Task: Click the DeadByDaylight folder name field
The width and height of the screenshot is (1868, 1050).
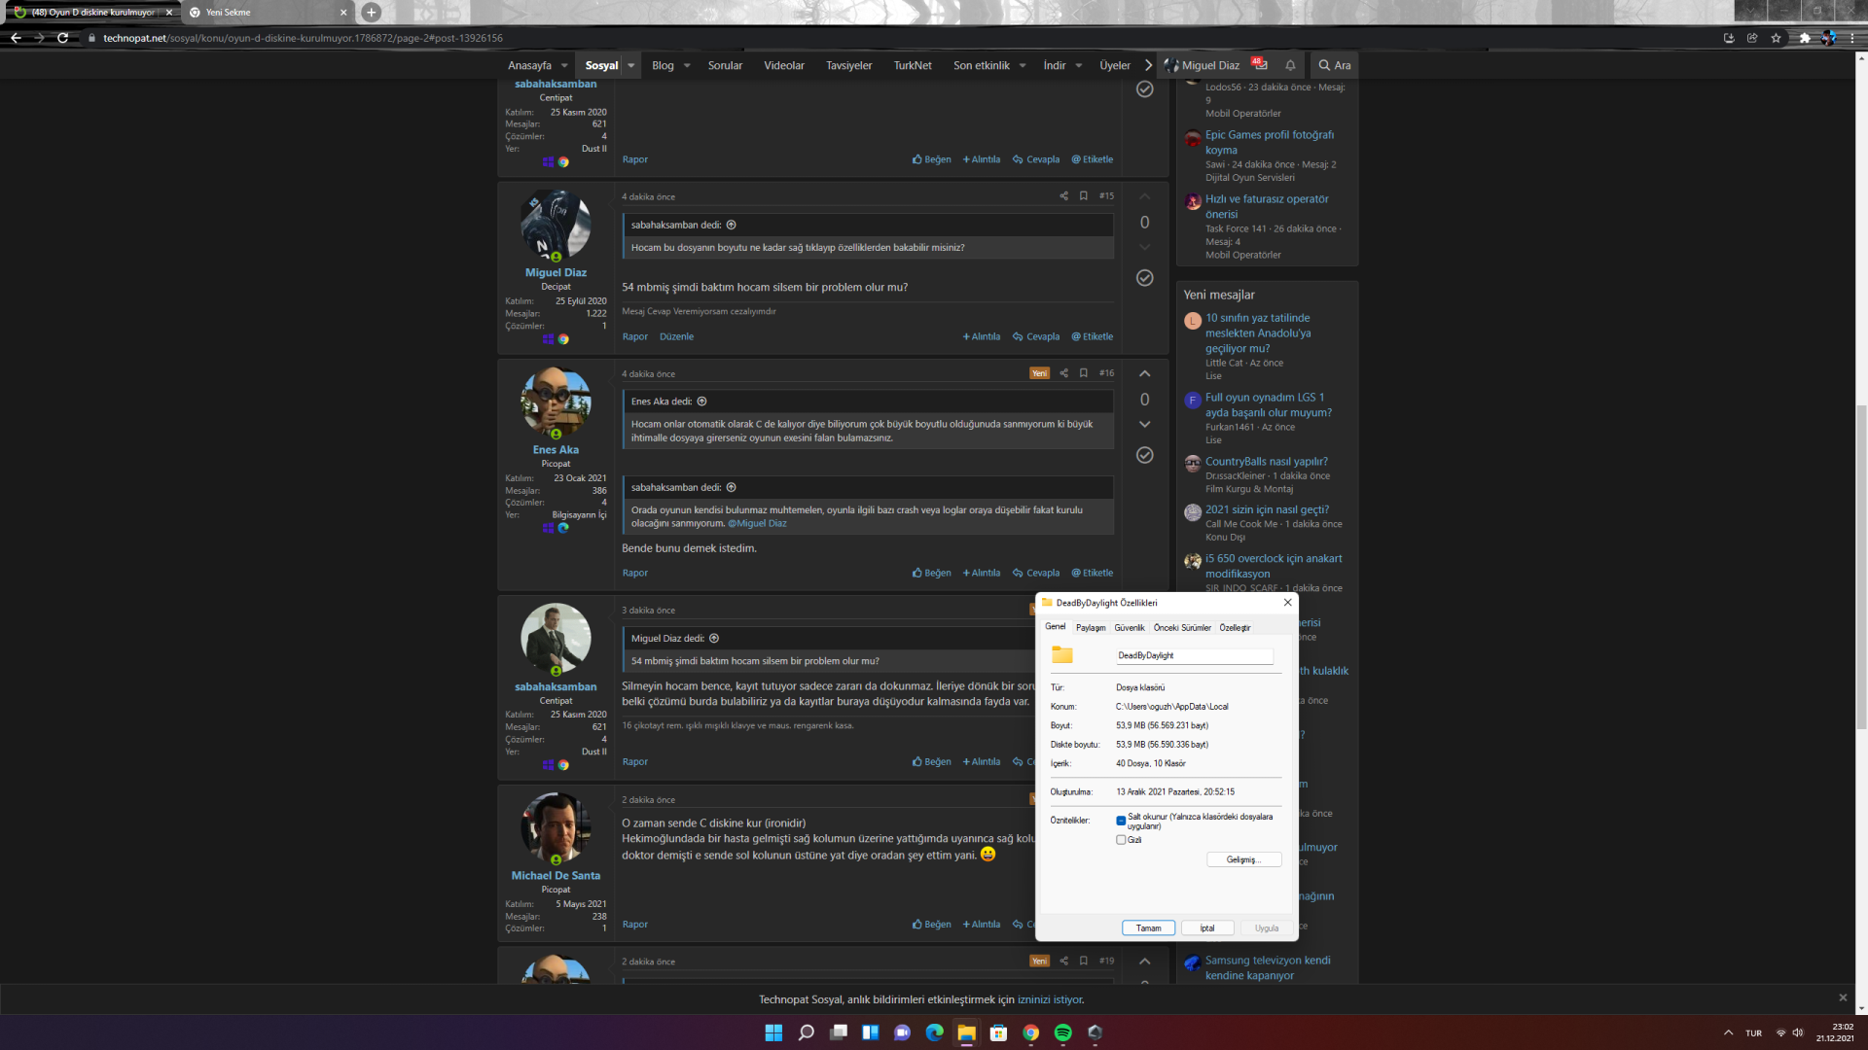Action: click(1194, 655)
